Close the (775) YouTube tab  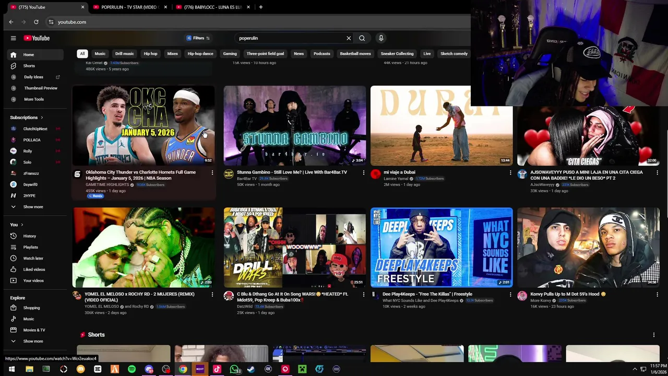click(82, 7)
